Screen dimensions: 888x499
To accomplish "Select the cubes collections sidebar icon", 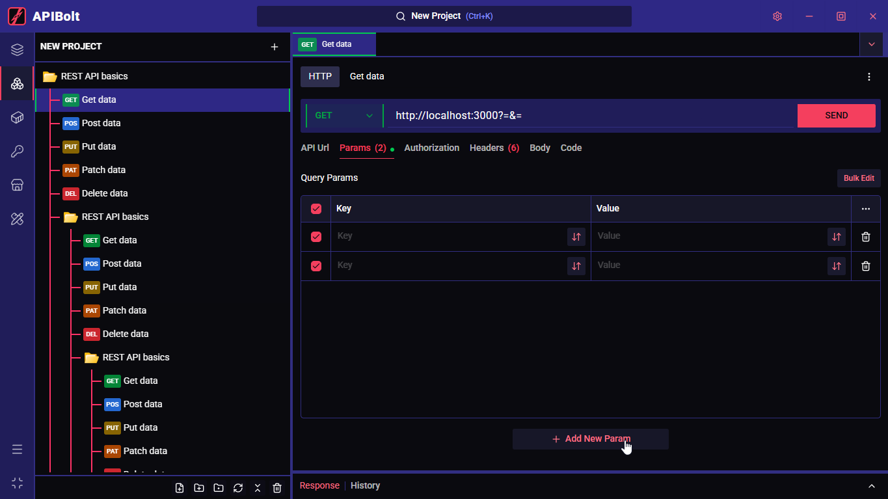I will (18, 83).
